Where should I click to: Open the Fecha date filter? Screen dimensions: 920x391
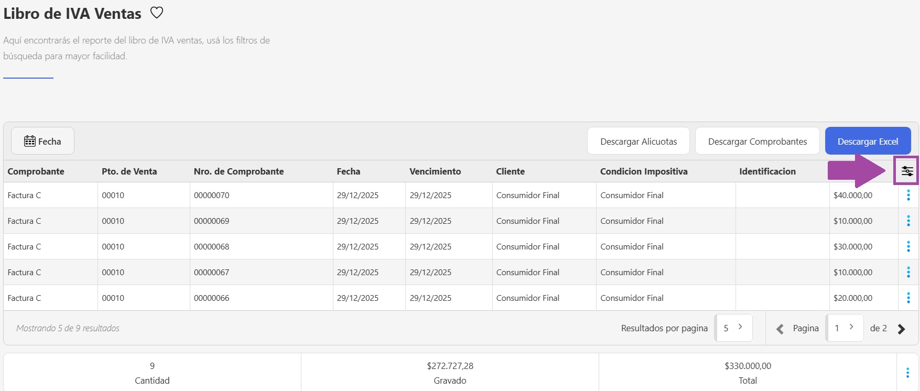point(42,141)
